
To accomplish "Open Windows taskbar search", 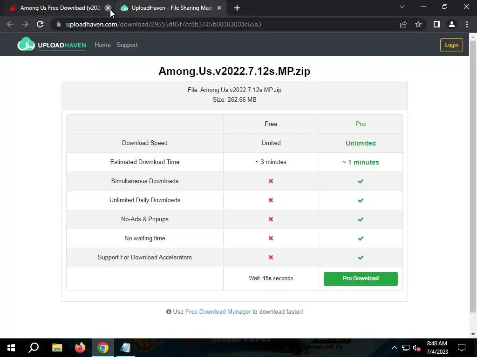I will coord(34,348).
